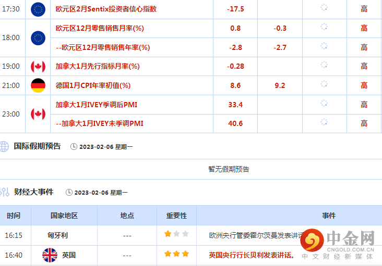Click the sliders icon beside 财经大事件
Image resolution: width=382 pixels, height=266 pixels.
click(x=4, y=192)
